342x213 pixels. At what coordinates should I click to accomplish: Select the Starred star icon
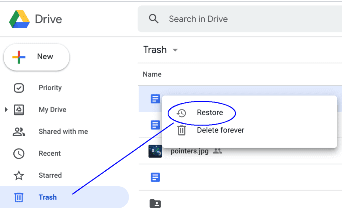[x=19, y=175]
